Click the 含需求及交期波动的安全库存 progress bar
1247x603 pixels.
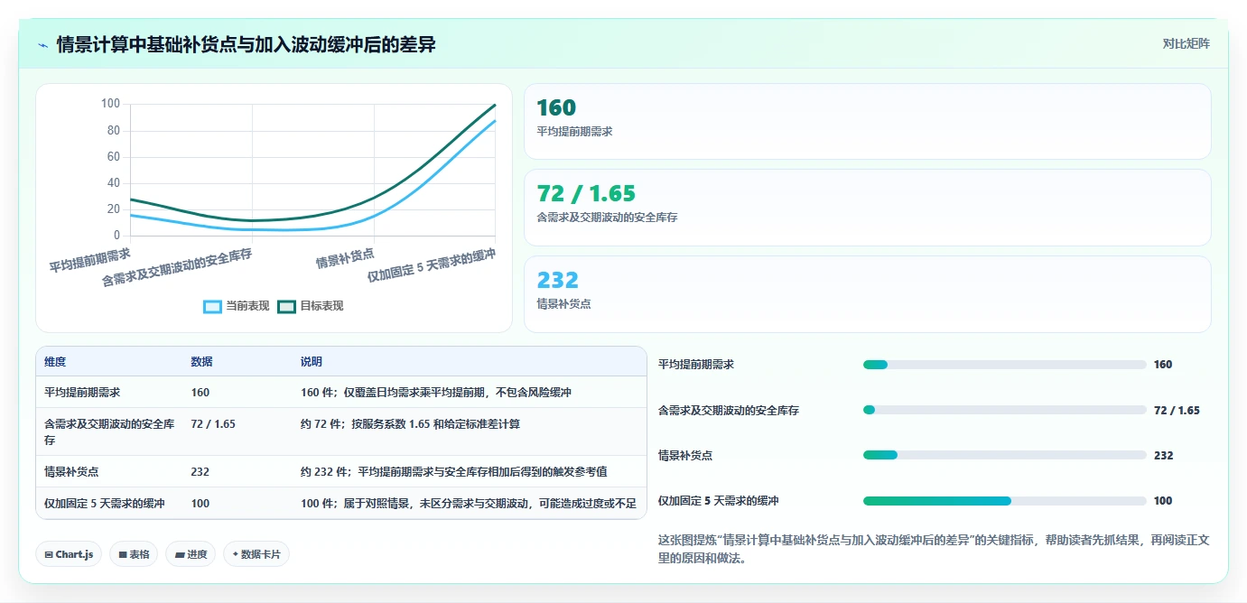1004,410
